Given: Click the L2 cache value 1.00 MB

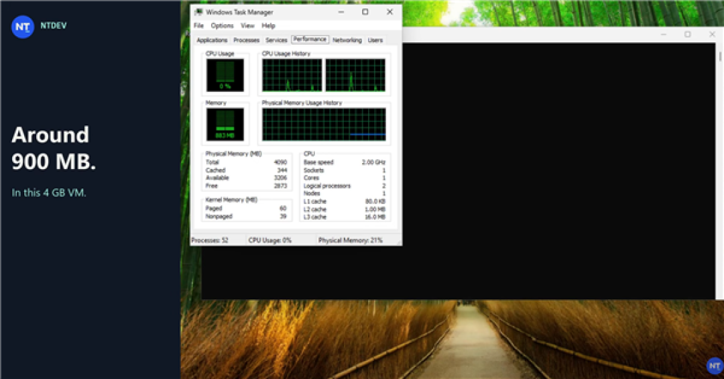Looking at the screenshot, I should [375, 209].
